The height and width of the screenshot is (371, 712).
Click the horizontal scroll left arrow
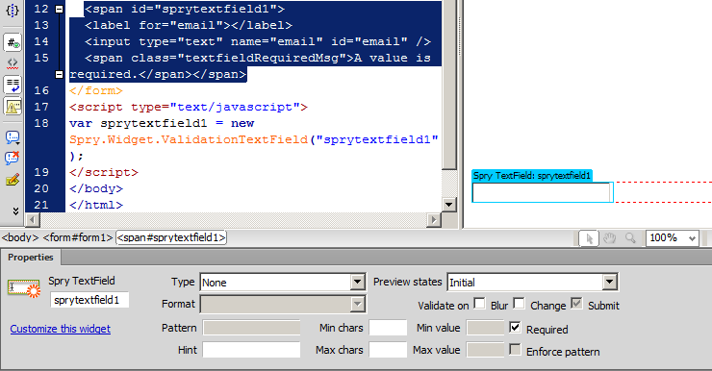coord(33,220)
